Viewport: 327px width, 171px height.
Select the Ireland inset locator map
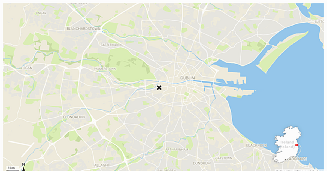coord(287,144)
